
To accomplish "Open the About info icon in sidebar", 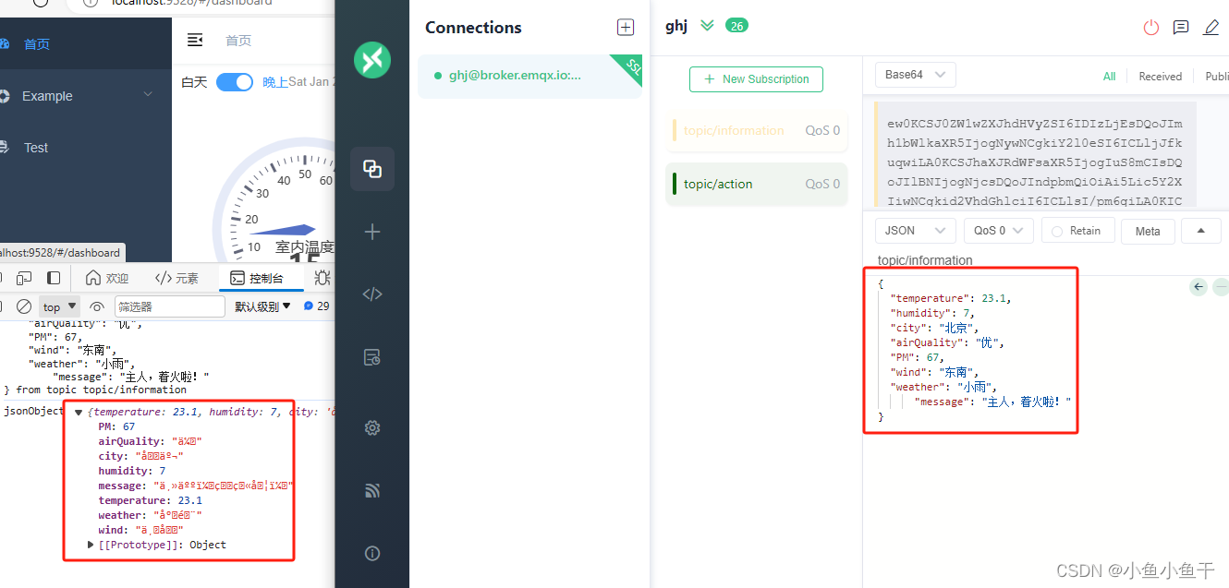I will (372, 554).
